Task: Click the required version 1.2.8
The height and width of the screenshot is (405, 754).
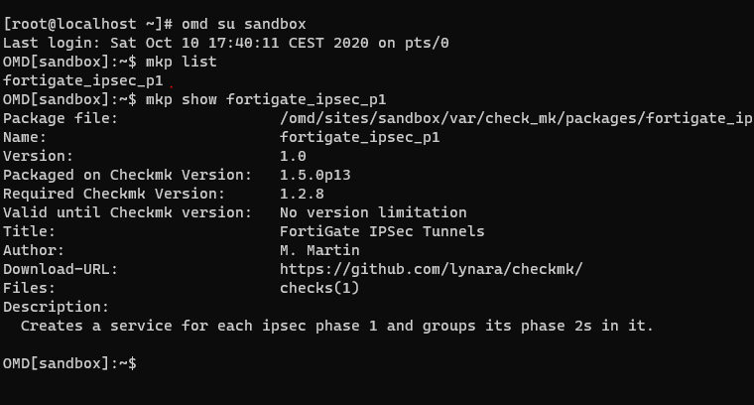Action: point(302,194)
